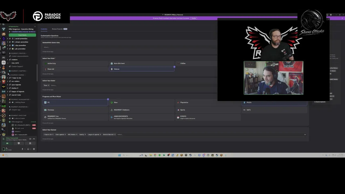
Task: Disable Streamer Mode from the banner
Action: [x=194, y=18]
